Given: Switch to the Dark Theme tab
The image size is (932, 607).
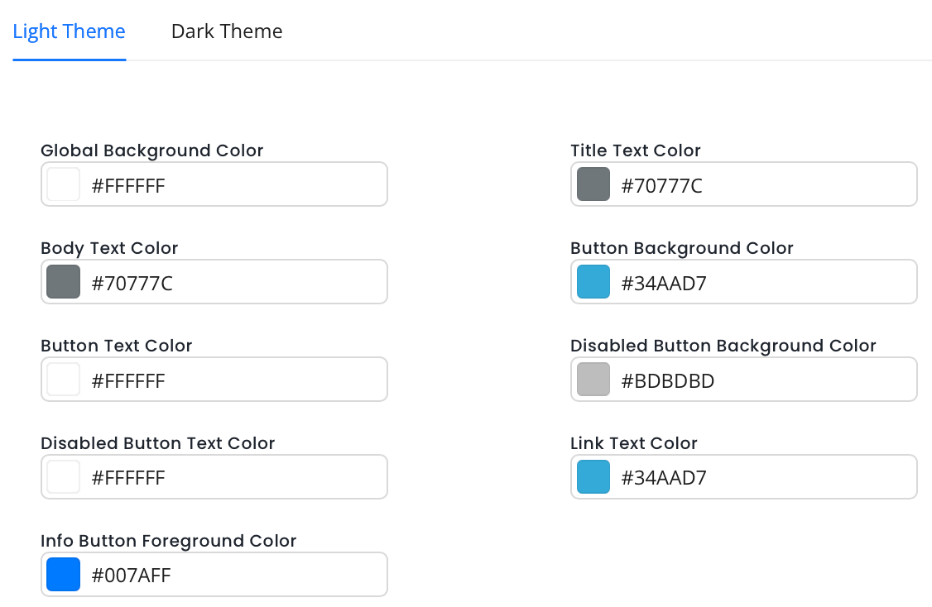Looking at the screenshot, I should 227,31.
